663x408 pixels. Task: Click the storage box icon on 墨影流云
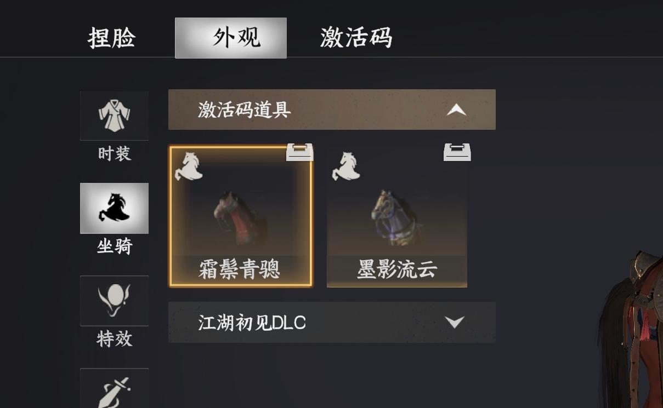coord(457,152)
